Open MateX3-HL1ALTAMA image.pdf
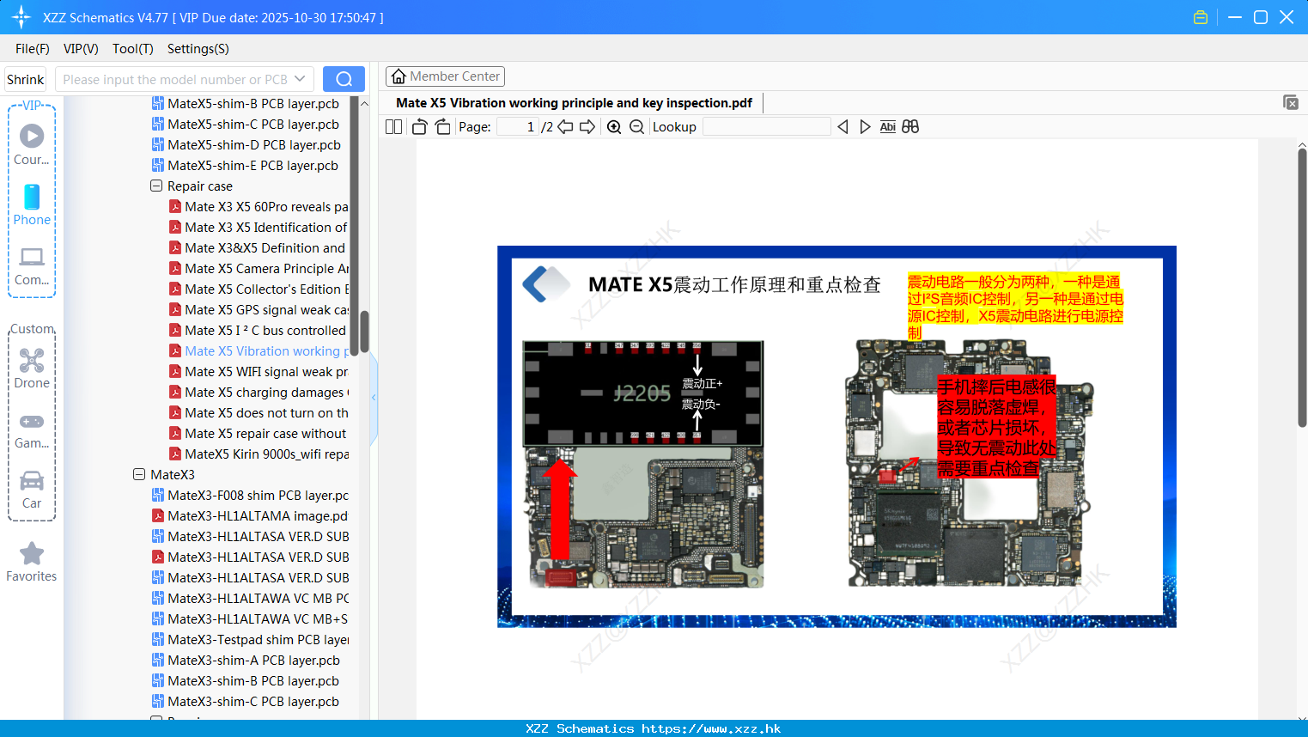Image resolution: width=1308 pixels, height=737 pixels. tap(250, 515)
